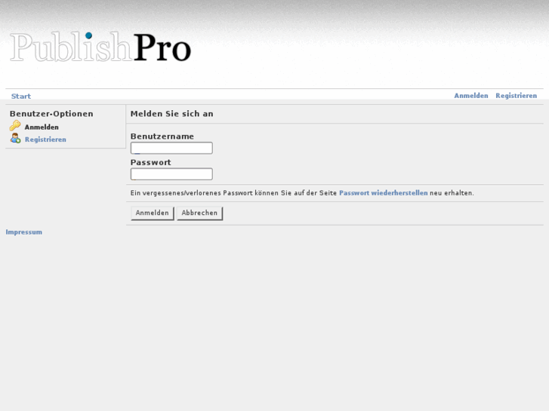
Task: Open the Start navigation link
Action: 21,97
